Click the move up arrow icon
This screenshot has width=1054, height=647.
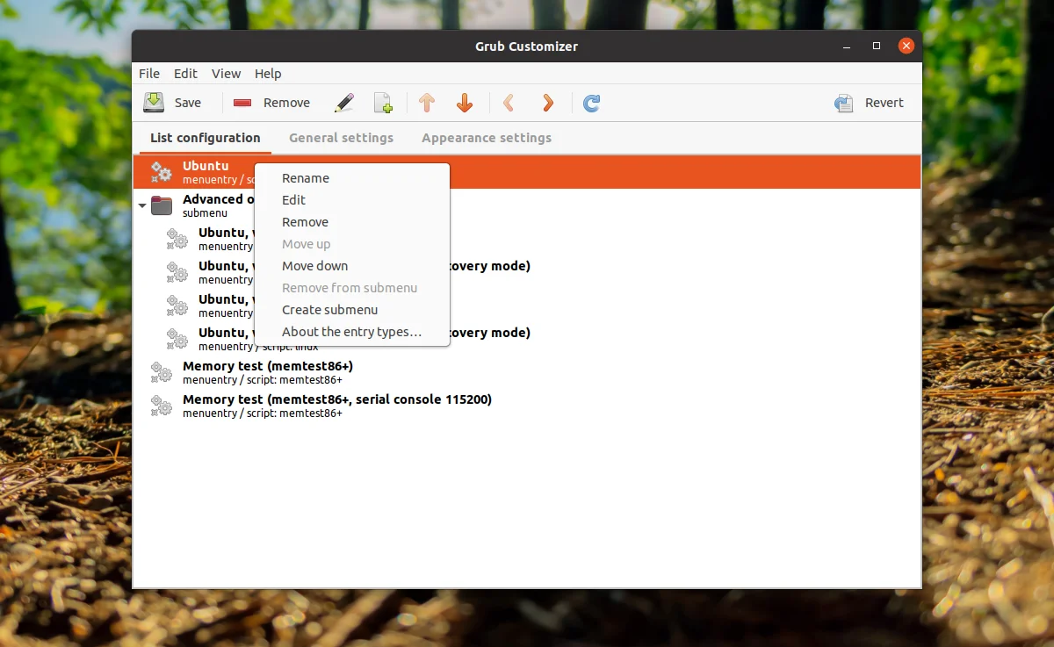tap(427, 103)
